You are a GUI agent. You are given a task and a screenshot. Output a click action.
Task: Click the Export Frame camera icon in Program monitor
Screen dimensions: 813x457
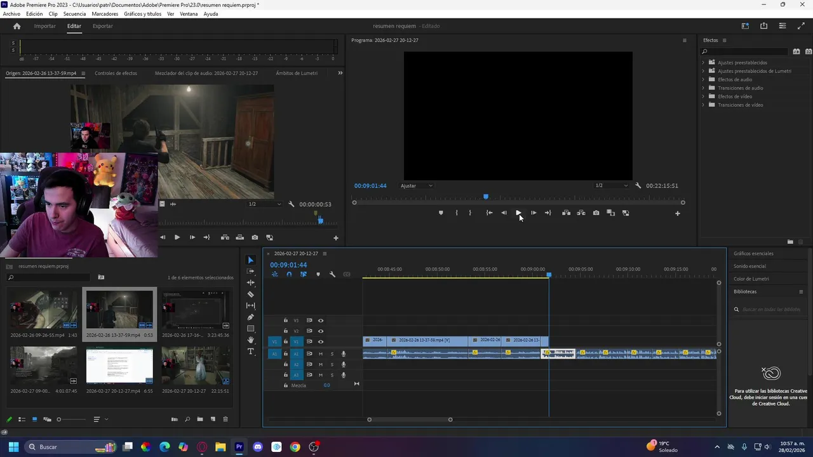[596, 213]
